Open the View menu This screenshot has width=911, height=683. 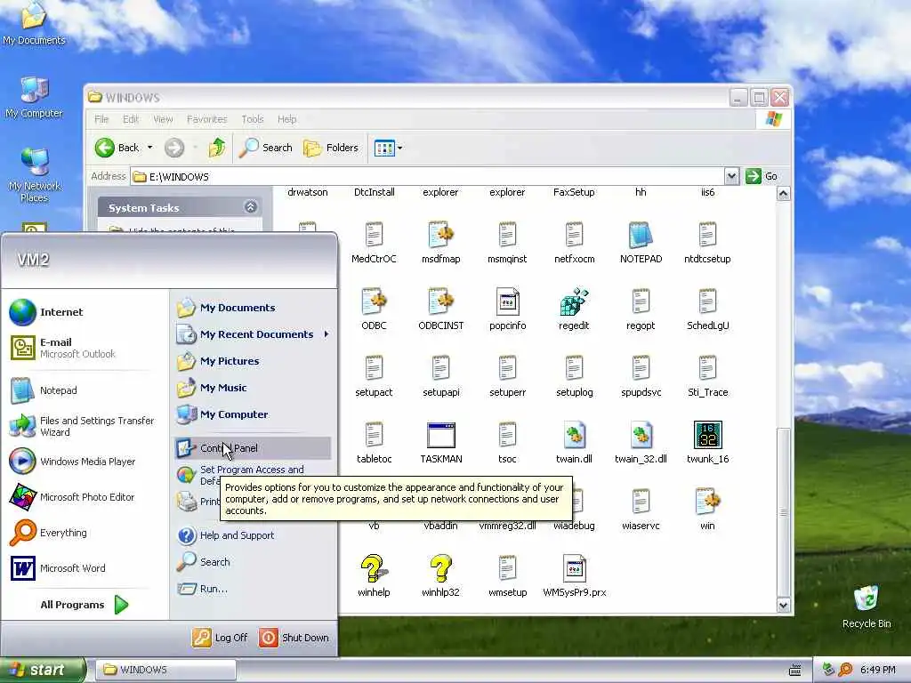point(163,119)
